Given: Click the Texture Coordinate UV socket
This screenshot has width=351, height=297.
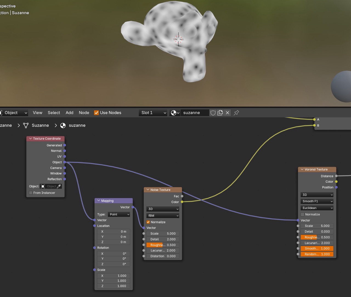Looking at the screenshot, I should pos(64,156).
